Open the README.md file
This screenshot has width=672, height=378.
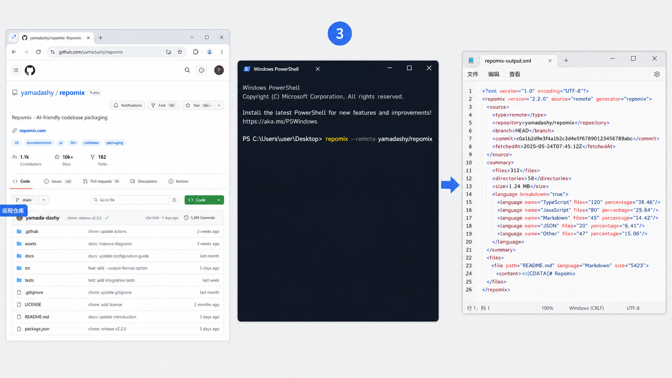(37, 317)
